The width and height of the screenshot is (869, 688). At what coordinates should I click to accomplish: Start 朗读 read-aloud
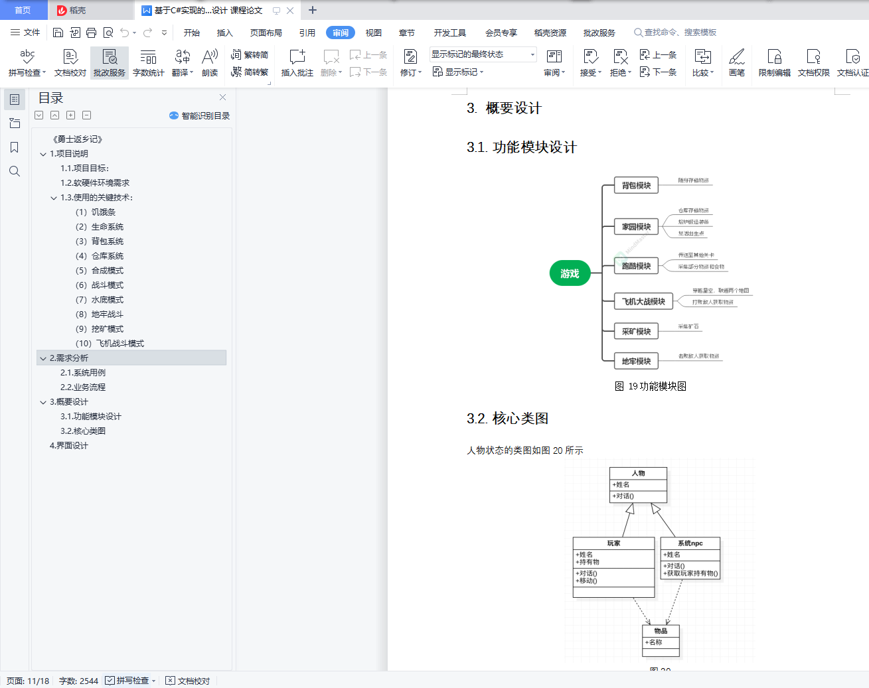click(210, 62)
